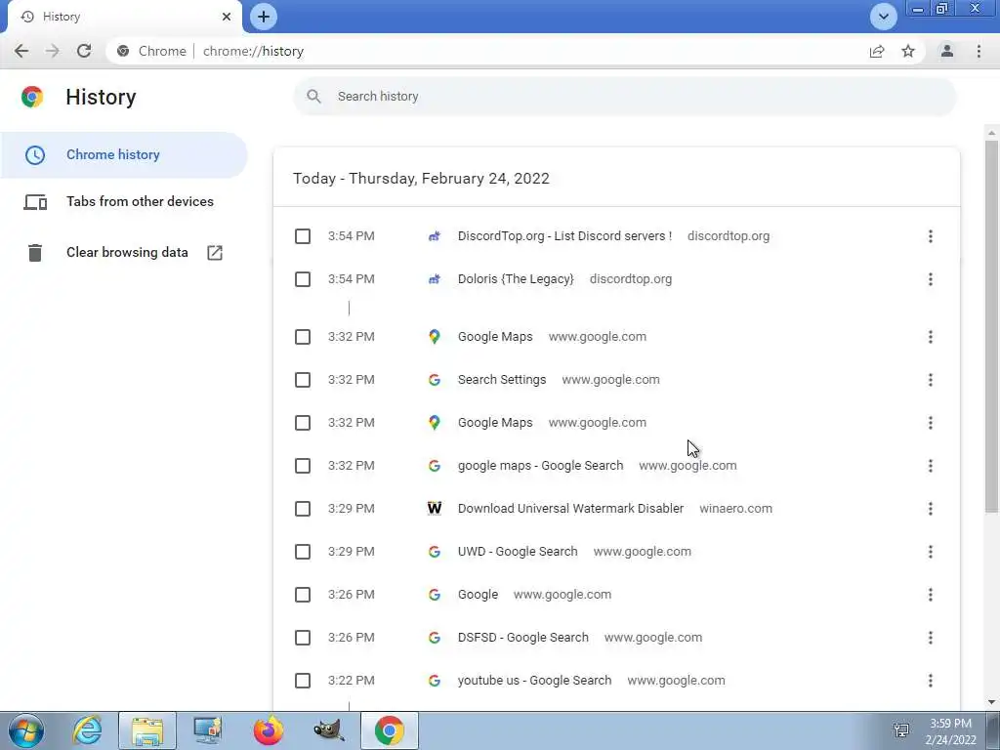Open the UWD - Google Search link
The height and width of the screenshot is (750, 1000).
(x=518, y=552)
